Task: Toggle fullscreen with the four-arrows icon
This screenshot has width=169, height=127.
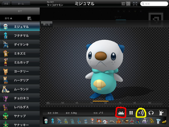Action: click(135, 4)
